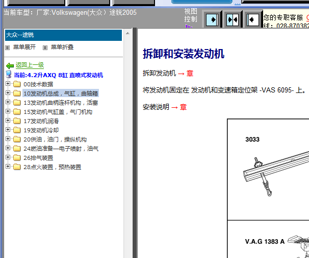The width and height of the screenshot is (309, 258).
Task: Expand the 13发动机曲柄连杆机构 node
Action: click(x=8, y=102)
